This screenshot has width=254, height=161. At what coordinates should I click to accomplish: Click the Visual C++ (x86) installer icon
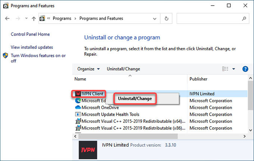coord(78,128)
